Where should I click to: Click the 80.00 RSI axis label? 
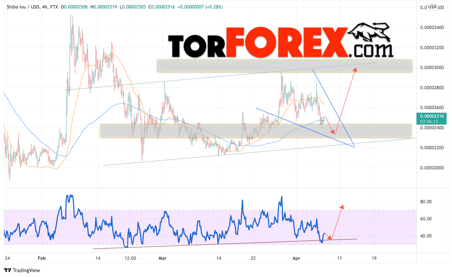(x=426, y=202)
